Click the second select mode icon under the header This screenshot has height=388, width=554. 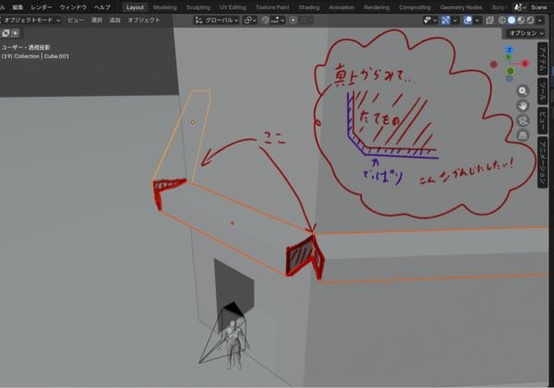15,33
